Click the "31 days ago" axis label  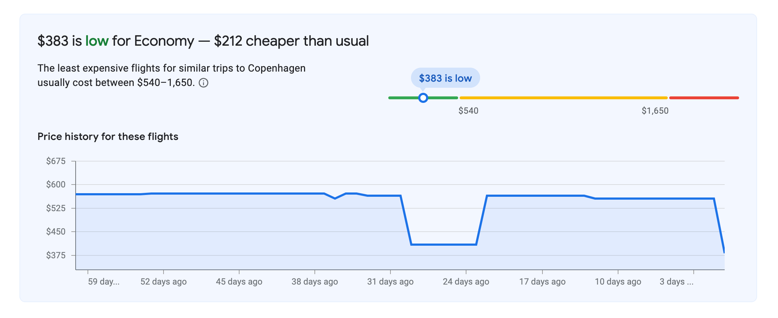pos(390,282)
